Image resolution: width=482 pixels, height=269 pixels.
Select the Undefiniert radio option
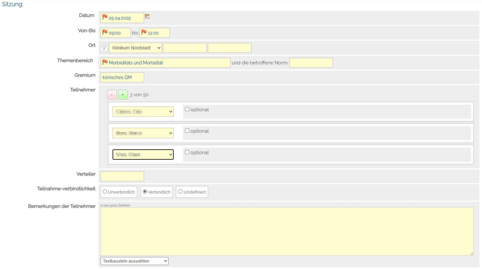coord(180,192)
